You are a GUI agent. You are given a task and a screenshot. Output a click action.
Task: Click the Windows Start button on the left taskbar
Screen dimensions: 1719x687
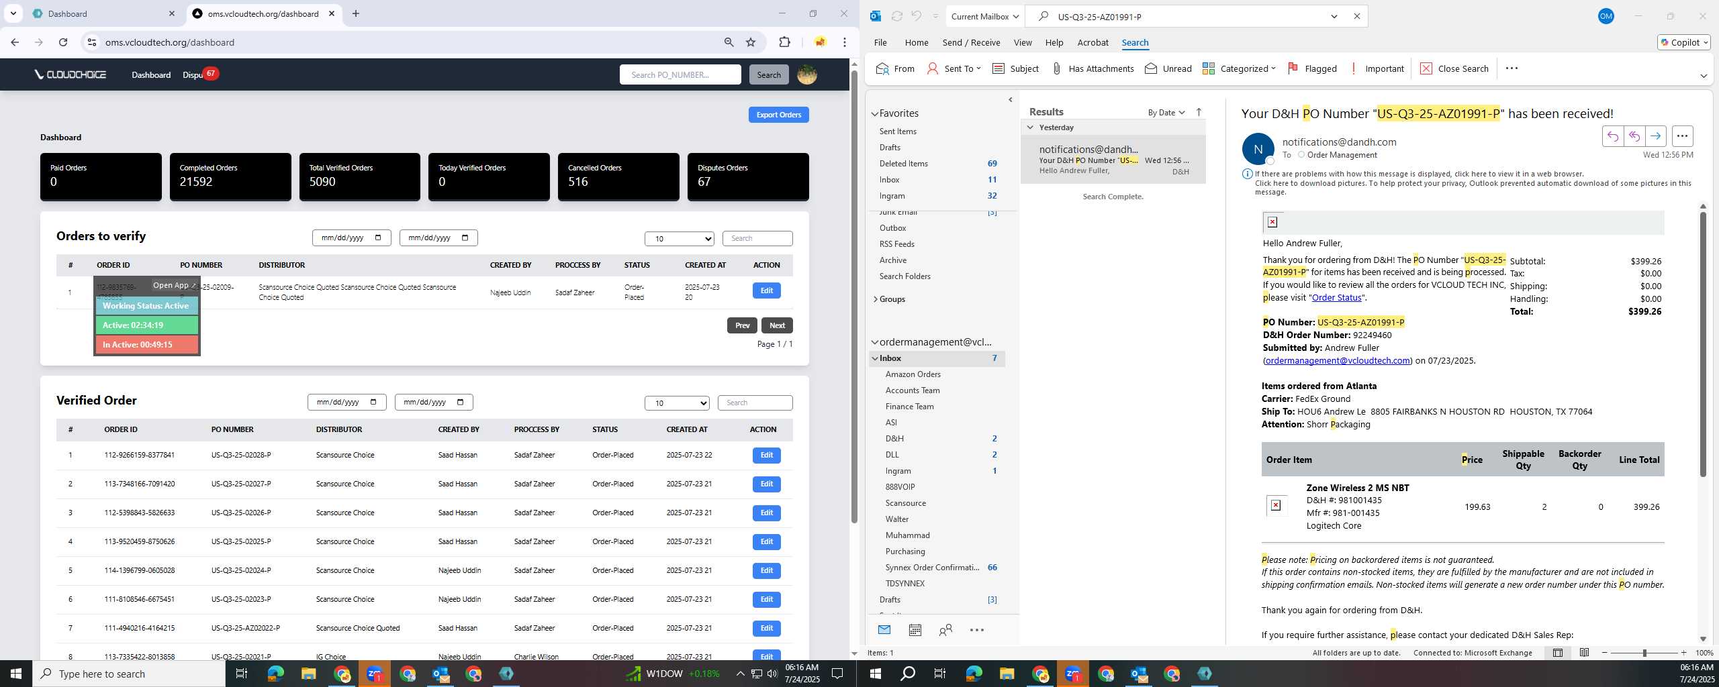(16, 674)
